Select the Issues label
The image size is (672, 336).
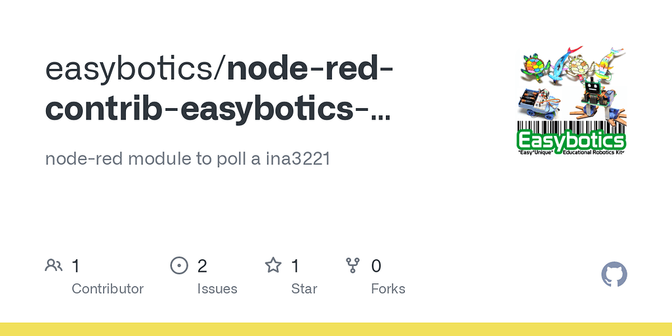click(x=217, y=289)
